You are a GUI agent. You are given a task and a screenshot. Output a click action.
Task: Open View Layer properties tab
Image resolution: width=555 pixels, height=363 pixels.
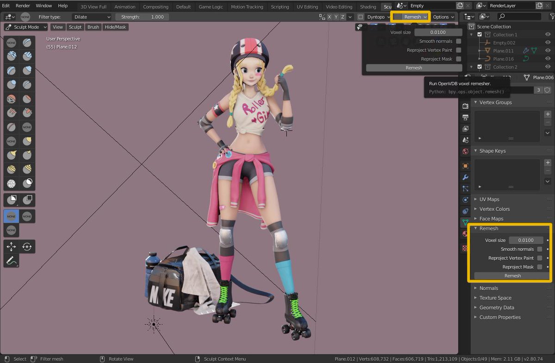pyautogui.click(x=465, y=128)
